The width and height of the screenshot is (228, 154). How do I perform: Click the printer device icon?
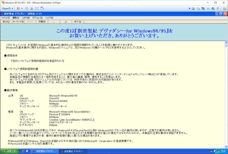tap(208, 9)
